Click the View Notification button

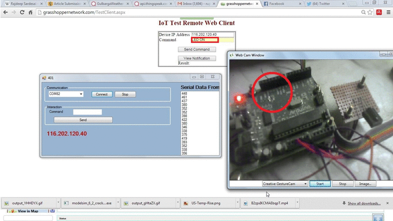click(x=196, y=58)
